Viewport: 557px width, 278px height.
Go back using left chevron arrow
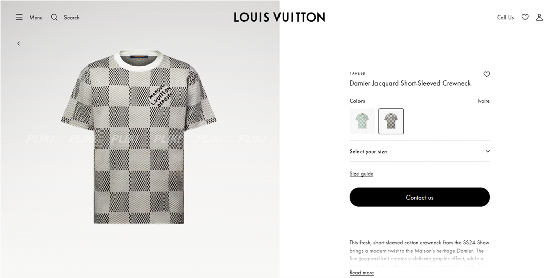point(19,44)
